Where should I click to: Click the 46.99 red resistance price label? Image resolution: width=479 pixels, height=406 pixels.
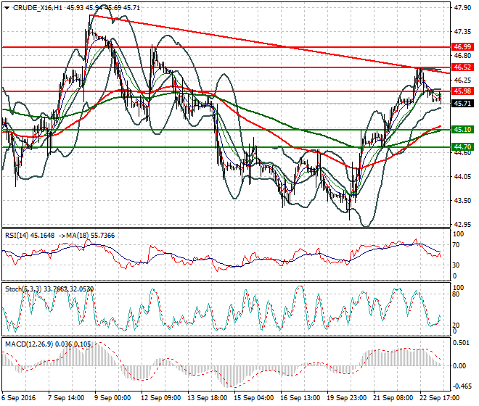tap(462, 46)
